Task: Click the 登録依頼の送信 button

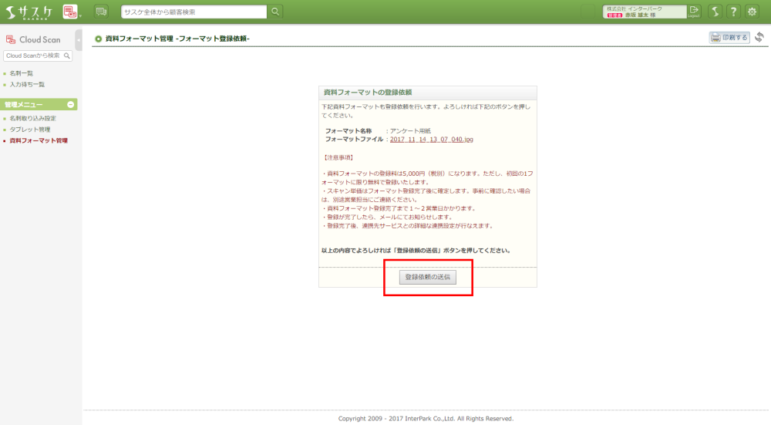Action: pyautogui.click(x=428, y=277)
